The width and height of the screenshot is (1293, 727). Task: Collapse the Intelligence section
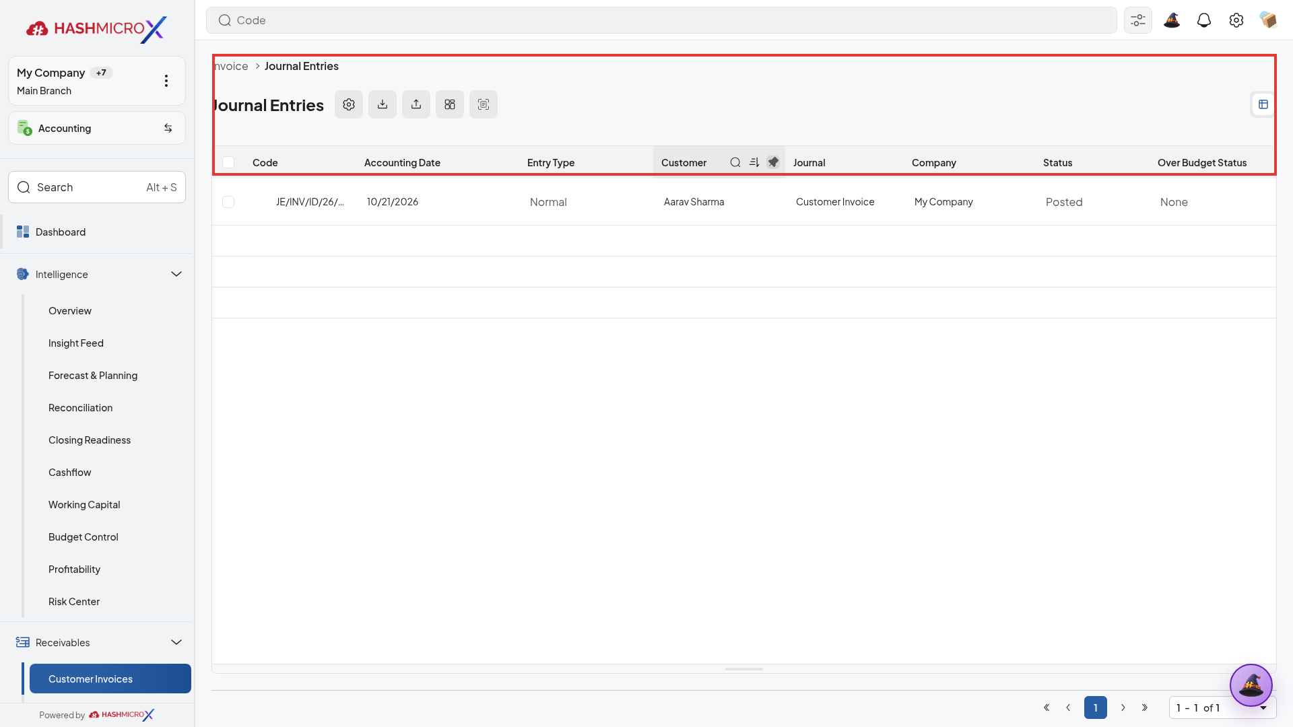coord(176,274)
